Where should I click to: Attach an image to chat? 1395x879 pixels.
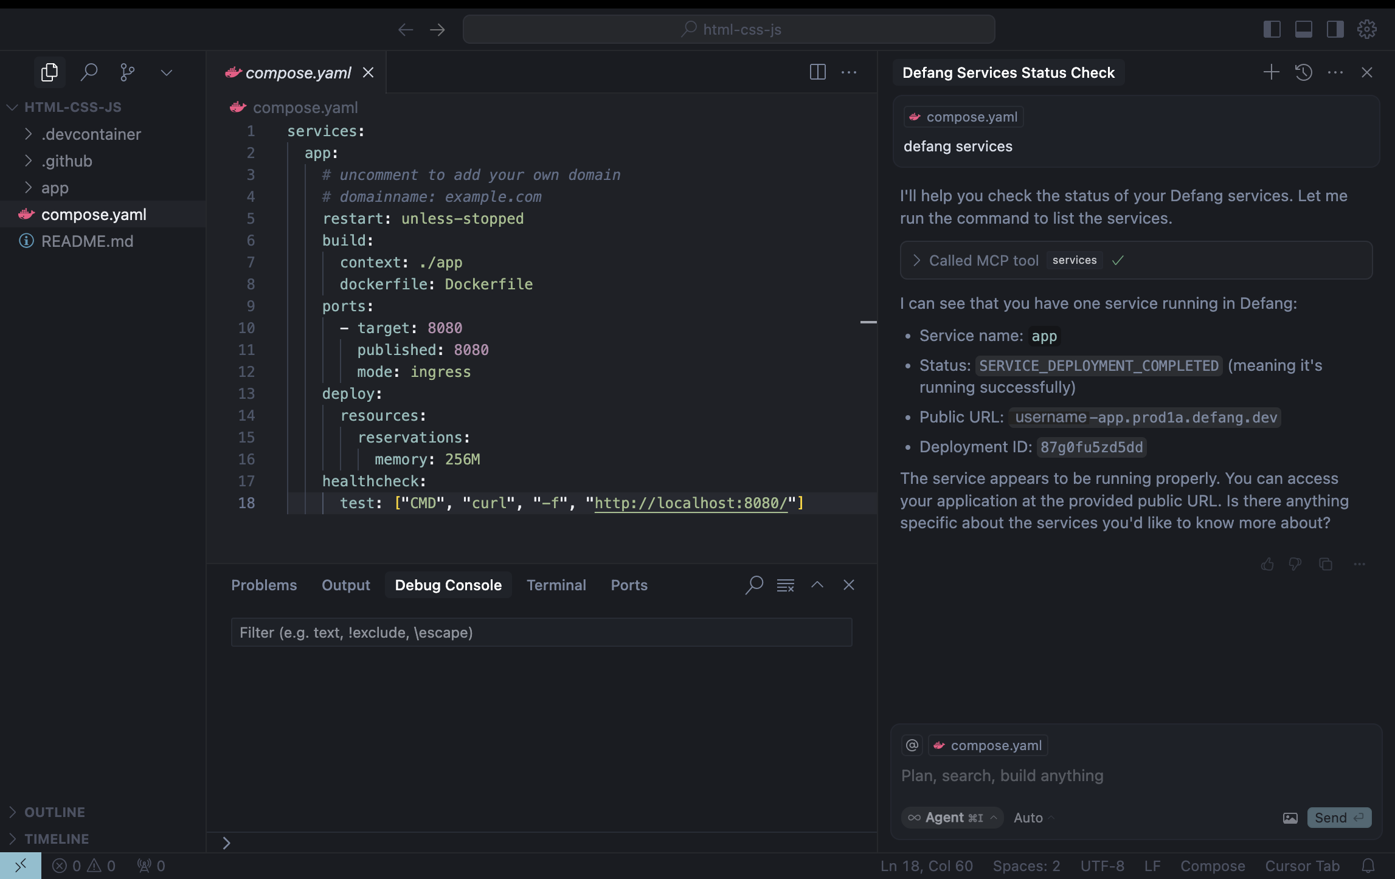tap(1290, 818)
